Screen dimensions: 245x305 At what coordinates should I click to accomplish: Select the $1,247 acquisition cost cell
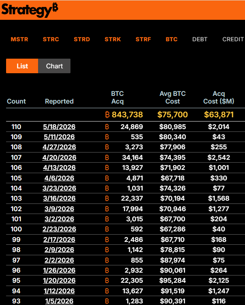click(x=219, y=291)
